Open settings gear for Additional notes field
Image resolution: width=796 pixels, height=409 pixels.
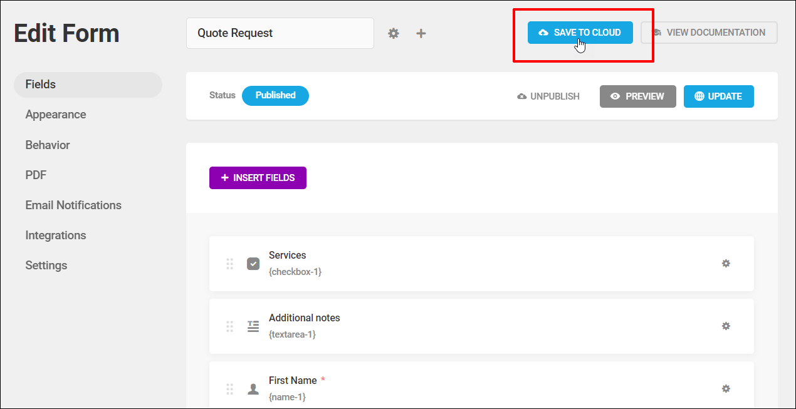tap(726, 326)
